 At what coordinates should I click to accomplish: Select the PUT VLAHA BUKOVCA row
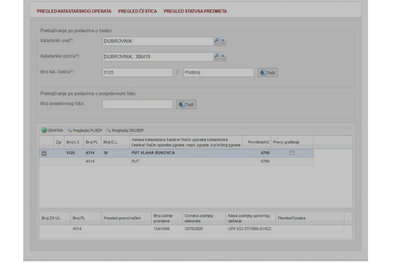153,153
